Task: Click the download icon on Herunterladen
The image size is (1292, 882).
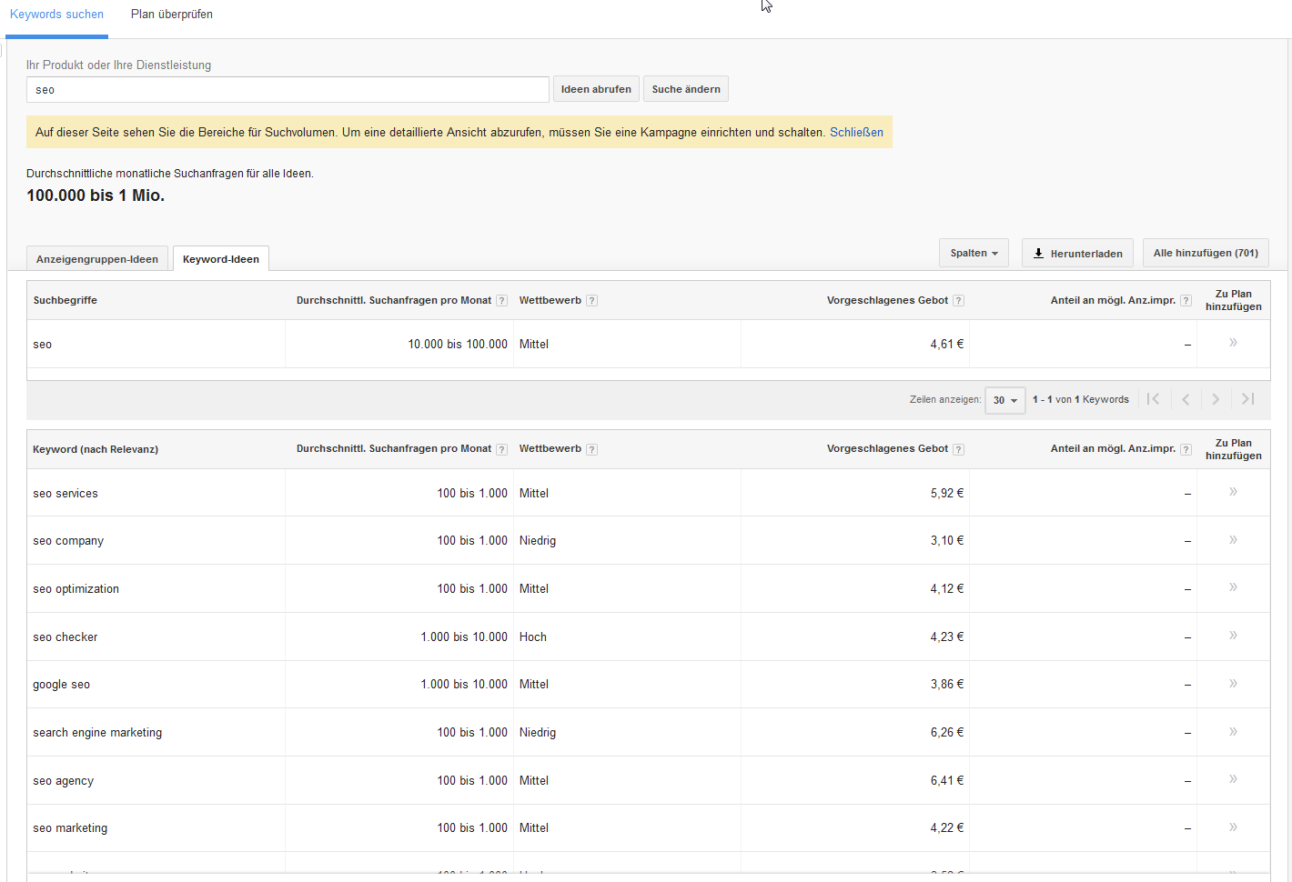Action: [x=1038, y=253]
